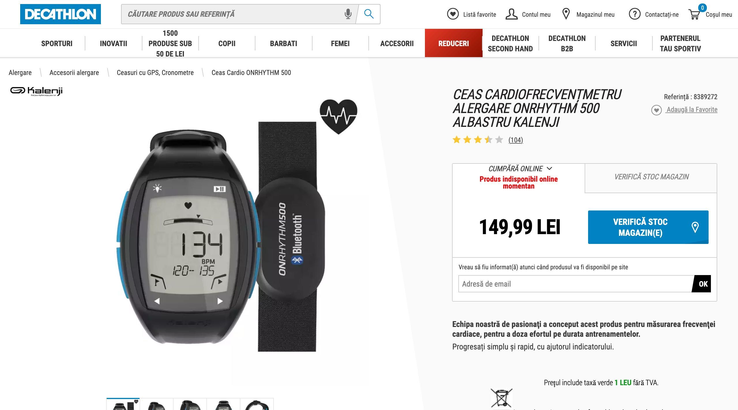
Task: Click the Adresă de email field
Action: 575,284
